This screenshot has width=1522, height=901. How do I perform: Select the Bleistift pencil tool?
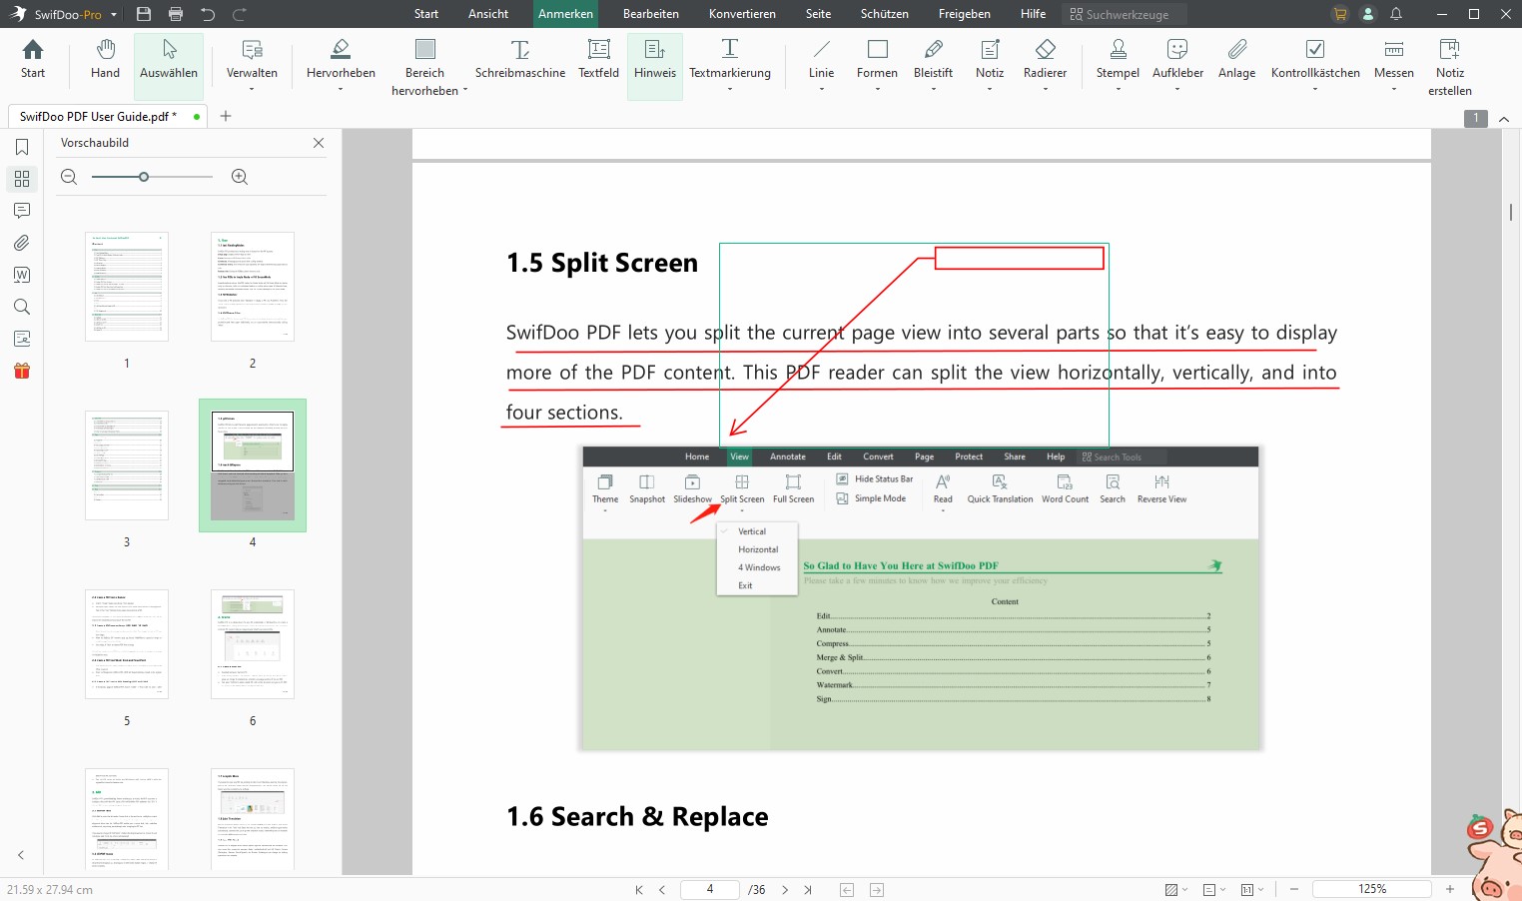point(934,60)
